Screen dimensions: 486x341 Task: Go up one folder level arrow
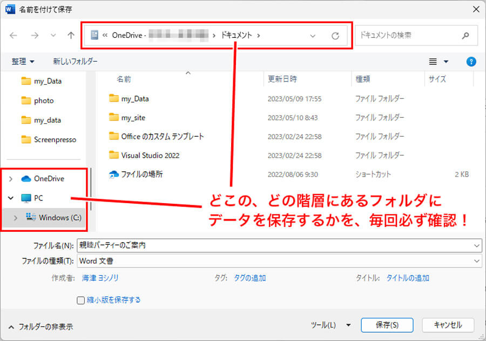point(71,35)
